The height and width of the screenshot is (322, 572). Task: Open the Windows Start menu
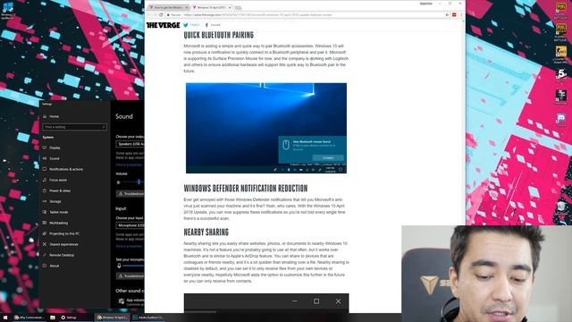pos(5,318)
